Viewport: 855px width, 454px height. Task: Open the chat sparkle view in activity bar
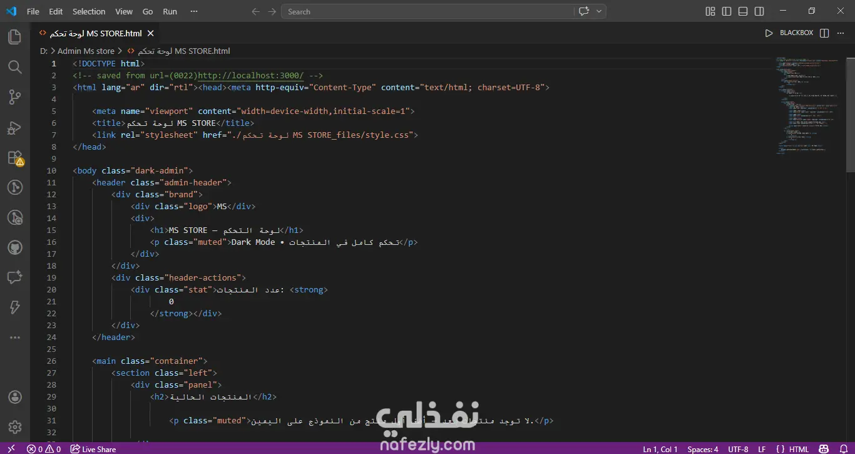pos(15,277)
